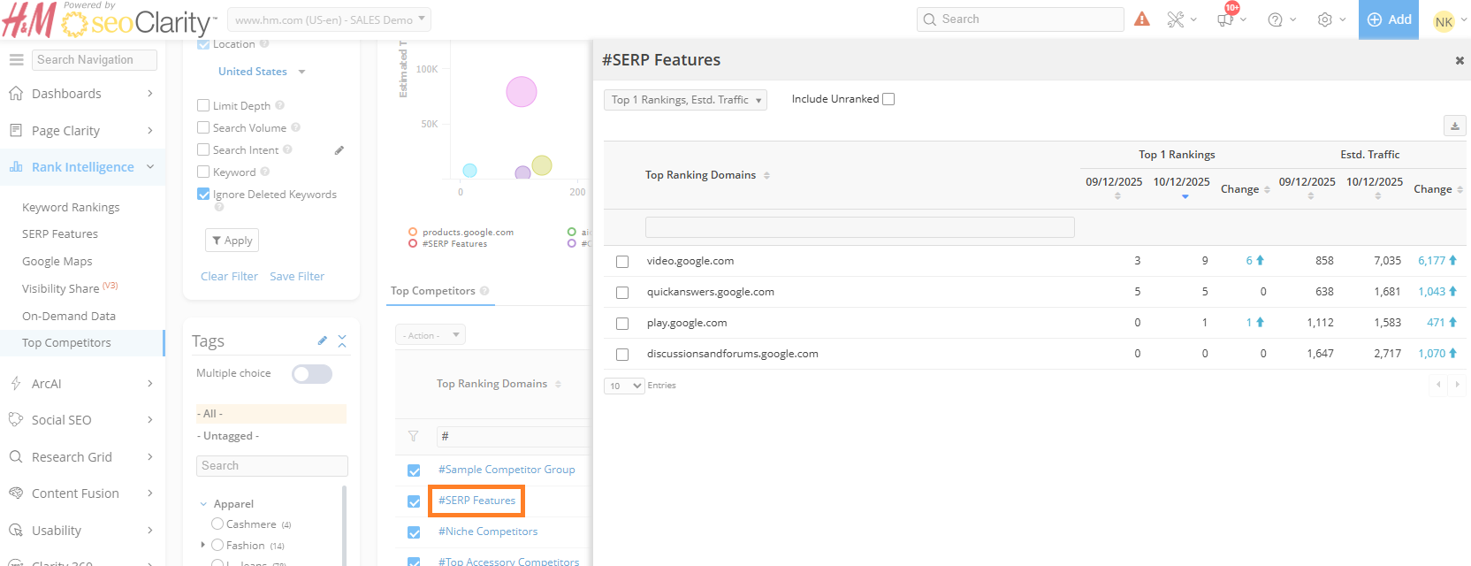Viewport: 1471px width, 566px height.
Task: Go to Keyword Rankings in the sidebar
Action: pyautogui.click(x=71, y=208)
